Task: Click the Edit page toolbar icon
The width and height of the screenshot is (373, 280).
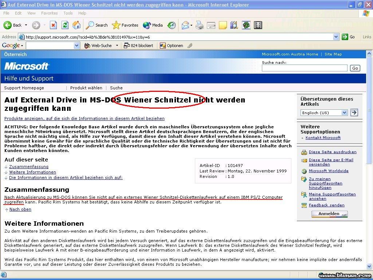Action: 211,25
